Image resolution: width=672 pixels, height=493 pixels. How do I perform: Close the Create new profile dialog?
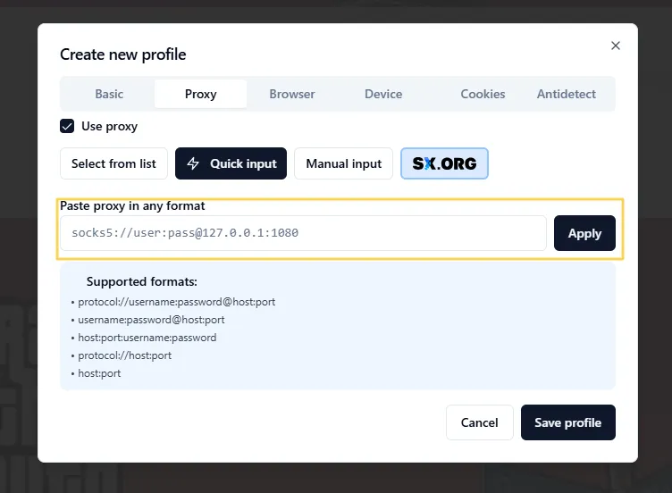tap(616, 46)
